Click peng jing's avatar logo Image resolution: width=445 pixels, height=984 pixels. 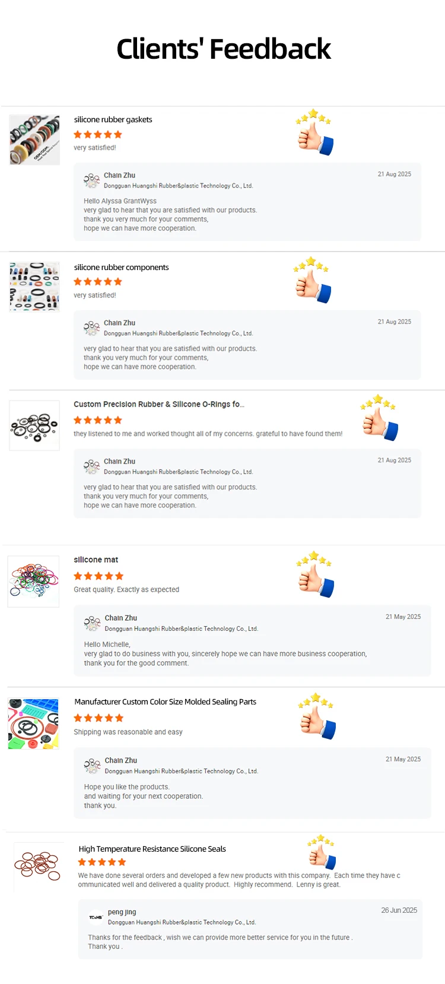pyautogui.click(x=96, y=917)
